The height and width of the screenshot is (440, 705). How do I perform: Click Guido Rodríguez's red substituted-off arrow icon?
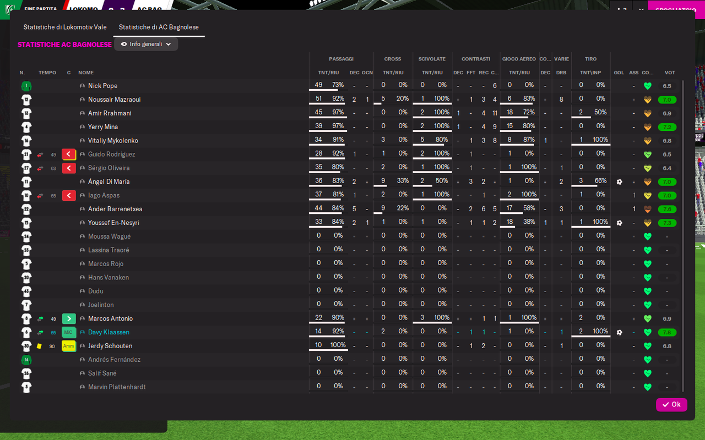(x=40, y=155)
